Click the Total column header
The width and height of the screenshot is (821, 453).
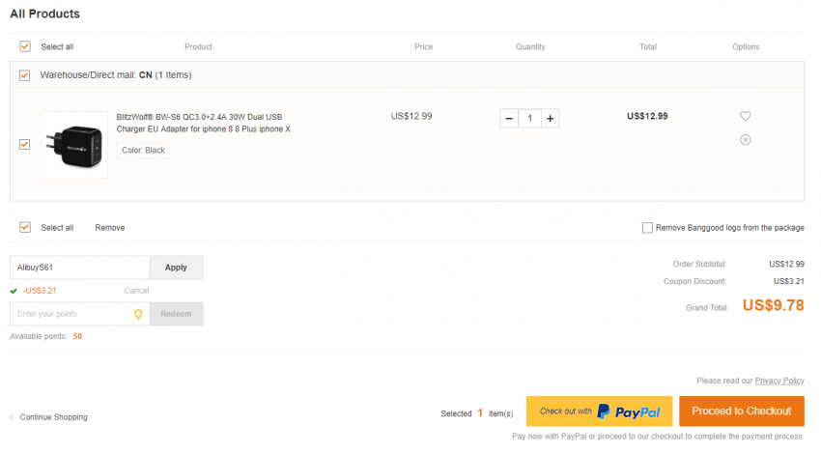[648, 47]
